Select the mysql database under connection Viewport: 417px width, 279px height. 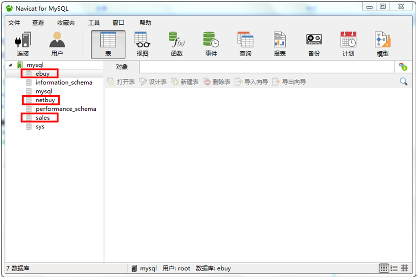44,91
